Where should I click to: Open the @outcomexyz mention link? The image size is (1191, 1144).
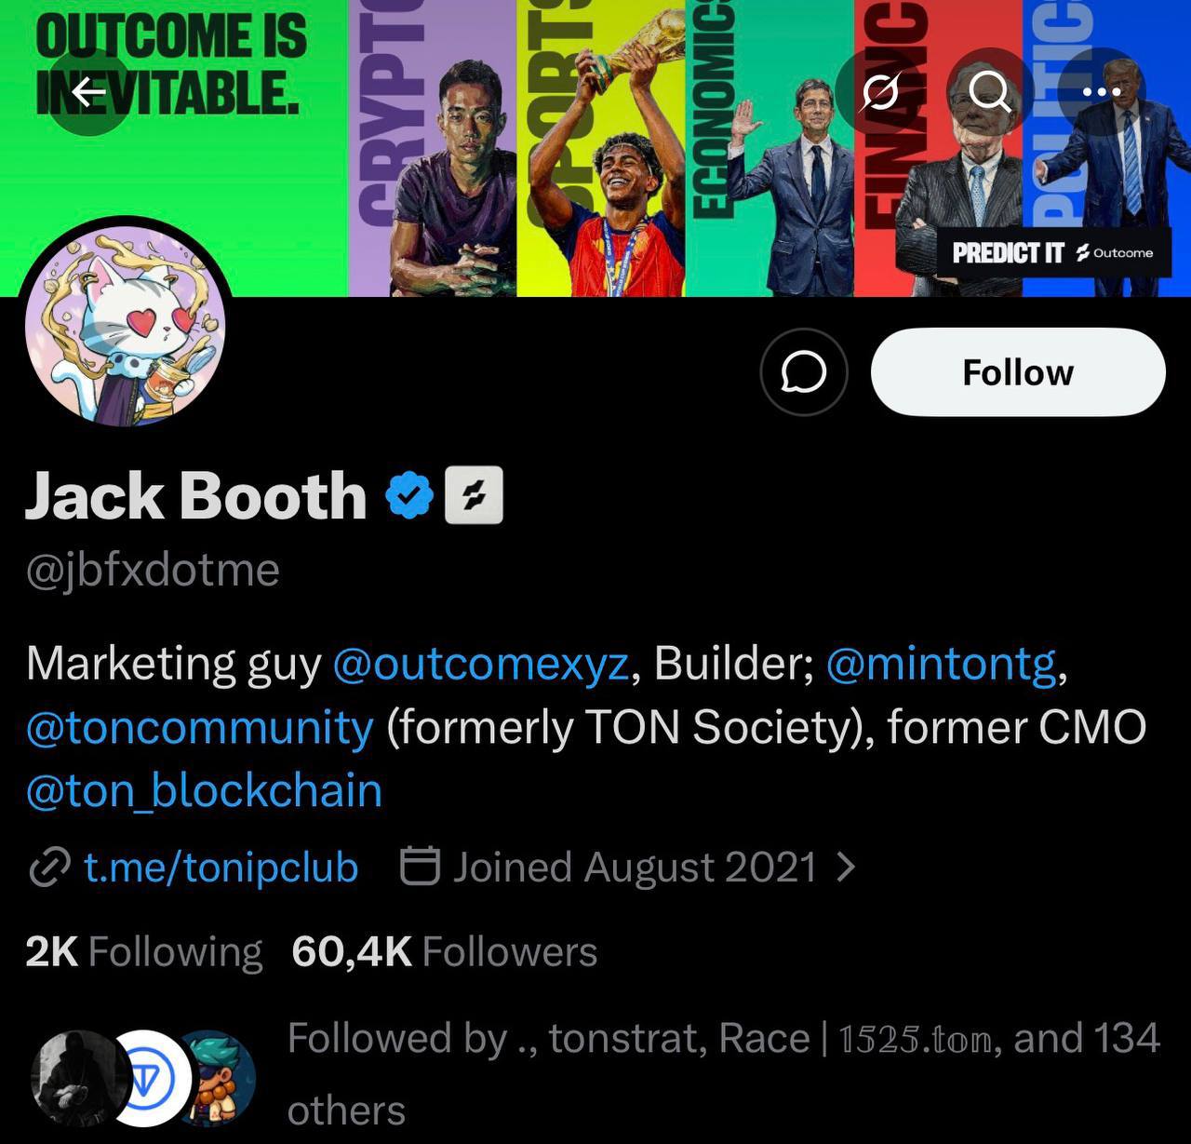click(x=480, y=664)
